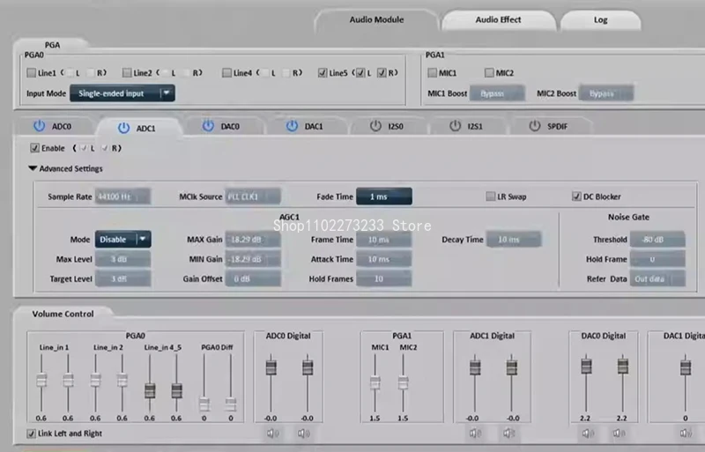Image resolution: width=705 pixels, height=452 pixels.
Task: Toggle SPDIF power icon
Action: point(534,126)
